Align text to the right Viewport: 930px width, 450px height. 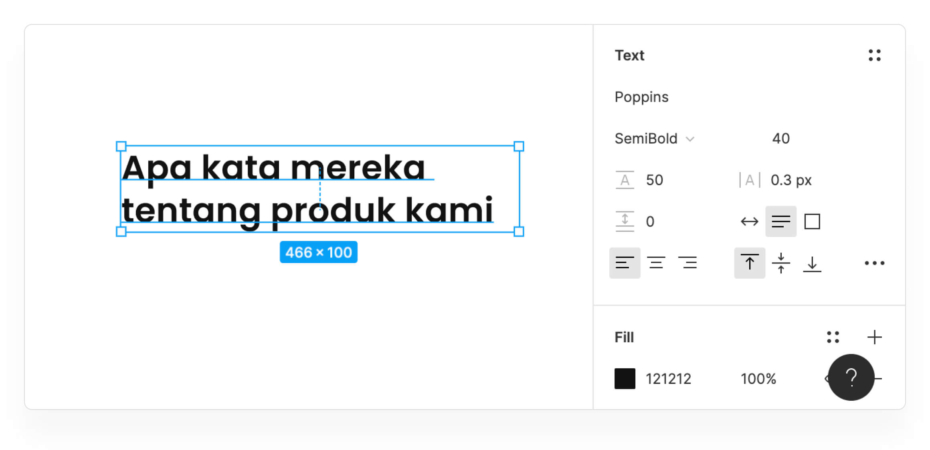[687, 263]
